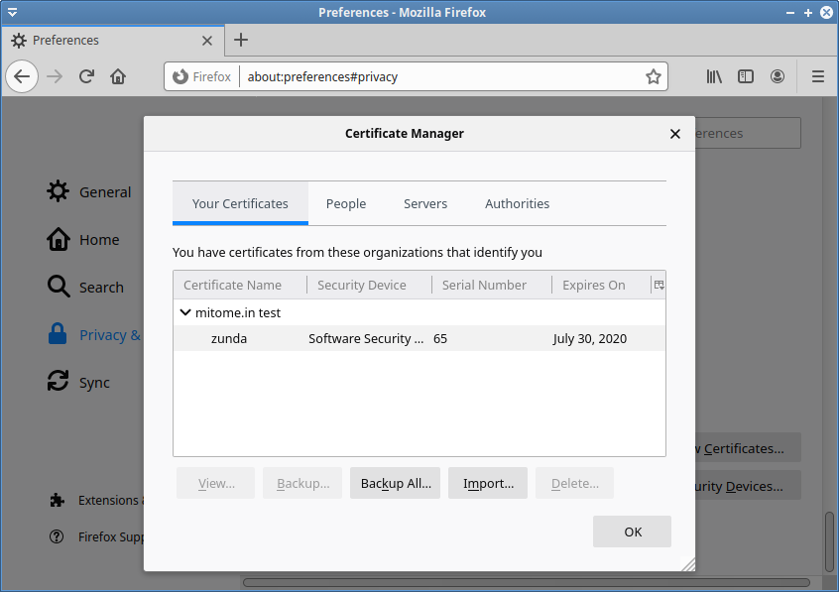Switch to the Authorities tab

click(517, 203)
